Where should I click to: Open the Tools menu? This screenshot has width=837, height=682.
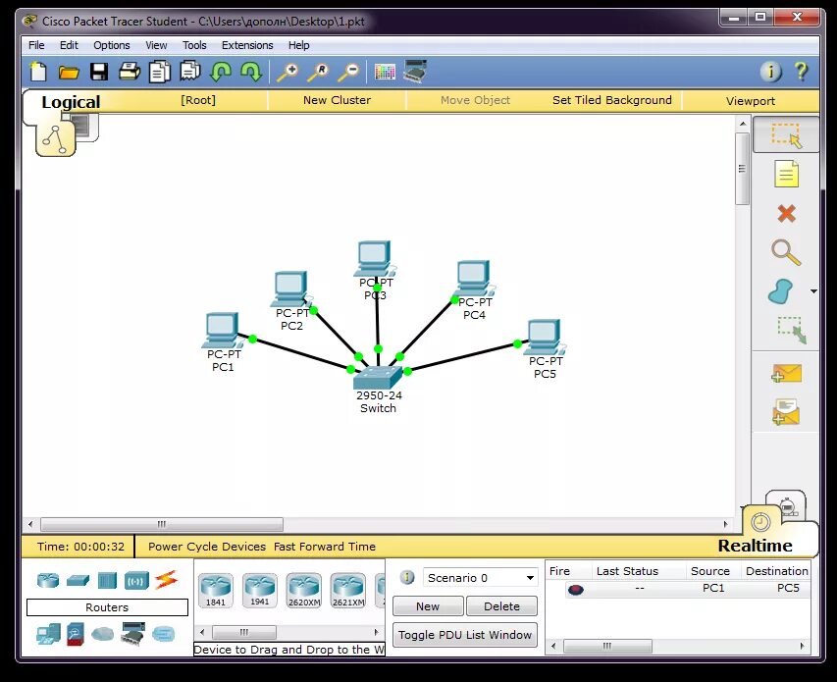[x=194, y=45]
